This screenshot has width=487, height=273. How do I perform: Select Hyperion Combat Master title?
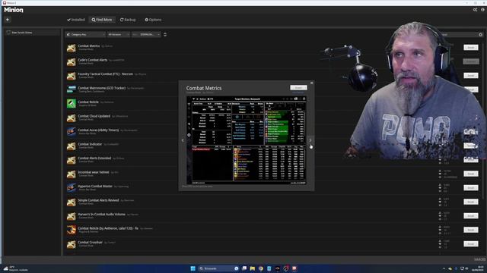95,186
